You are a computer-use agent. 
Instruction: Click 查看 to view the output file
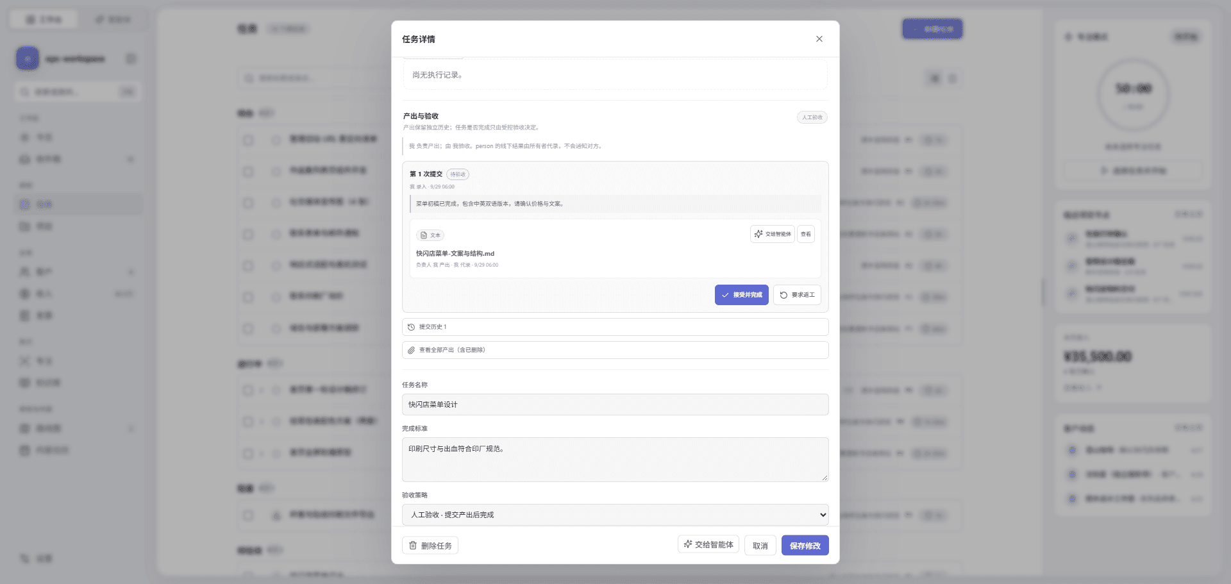point(806,234)
